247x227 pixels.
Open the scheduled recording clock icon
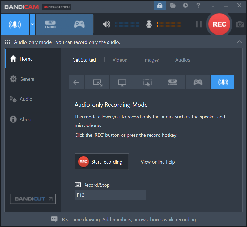[185, 6]
